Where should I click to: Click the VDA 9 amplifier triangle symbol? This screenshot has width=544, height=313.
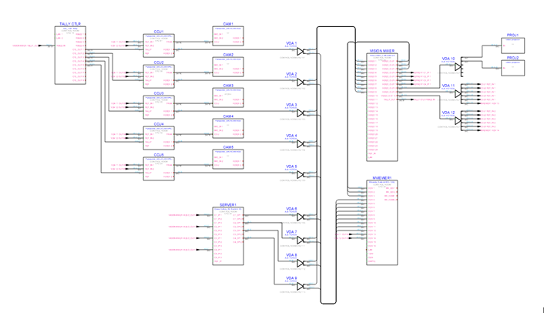pyautogui.click(x=305, y=286)
